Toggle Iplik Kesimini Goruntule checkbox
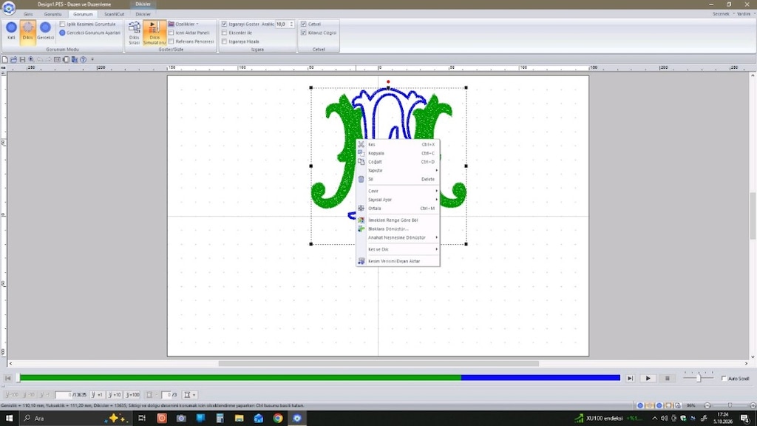Viewport: 757px width, 426px height. (x=62, y=24)
